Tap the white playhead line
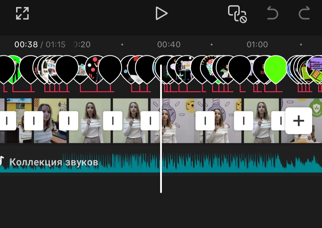The width and height of the screenshot is (322, 228). (x=161, y=129)
